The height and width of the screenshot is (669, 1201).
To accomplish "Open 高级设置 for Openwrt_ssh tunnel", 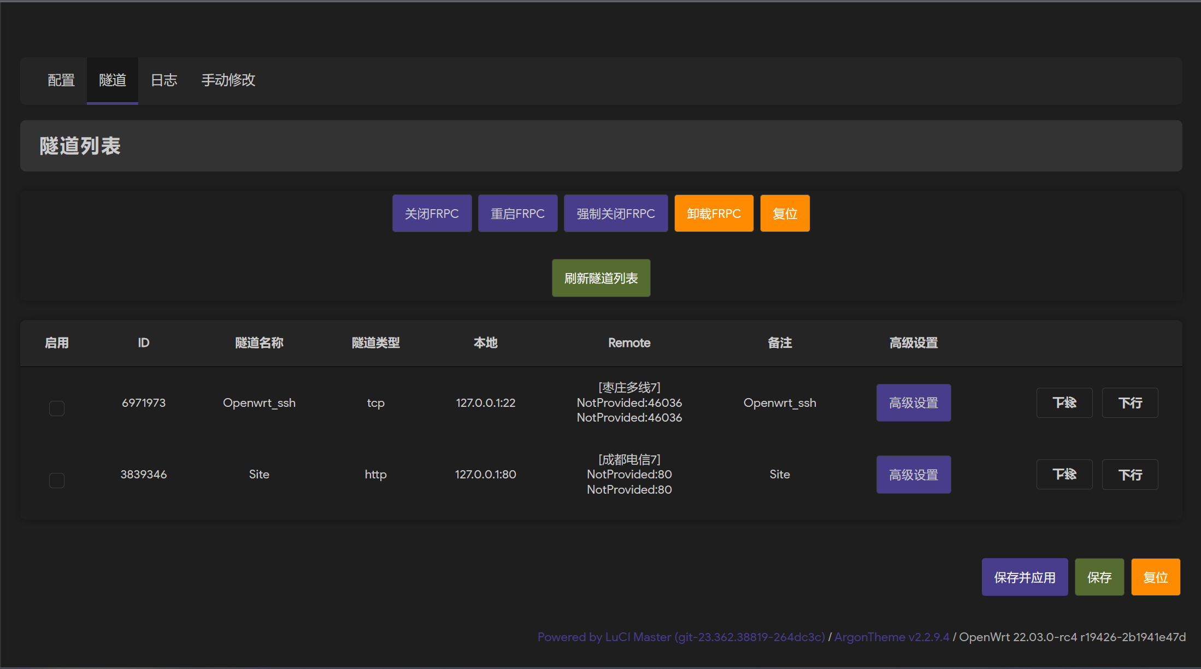I will (x=914, y=403).
